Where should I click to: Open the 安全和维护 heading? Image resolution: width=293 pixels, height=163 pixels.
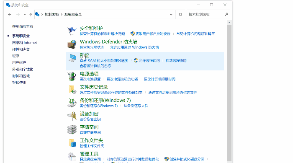click(x=91, y=28)
